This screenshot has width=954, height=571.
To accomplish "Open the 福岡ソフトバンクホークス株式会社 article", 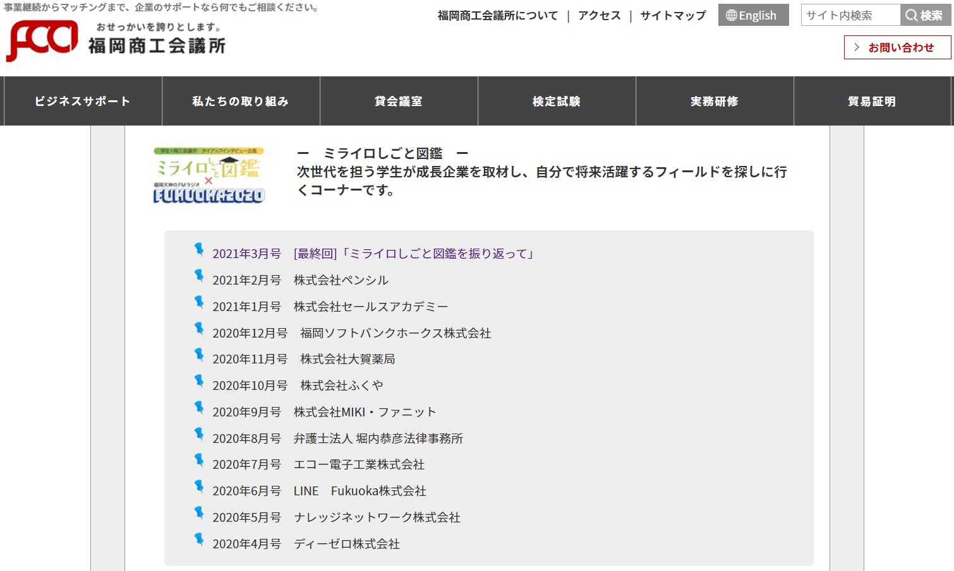I will pyautogui.click(x=395, y=333).
